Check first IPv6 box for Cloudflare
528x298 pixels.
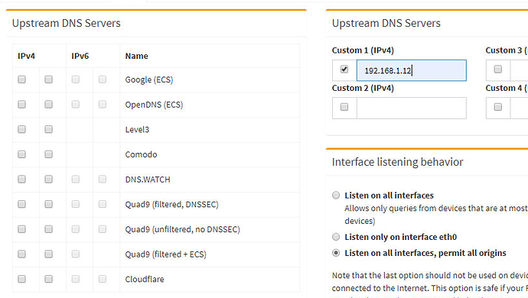76,279
